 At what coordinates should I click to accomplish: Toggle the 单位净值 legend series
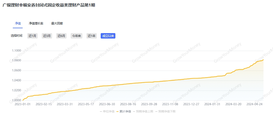coord(109,111)
